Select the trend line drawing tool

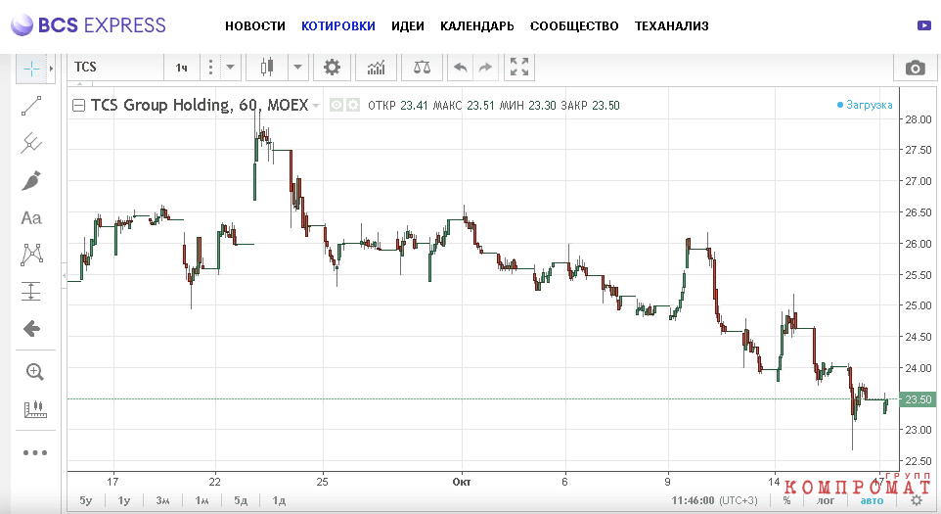tap(31, 106)
